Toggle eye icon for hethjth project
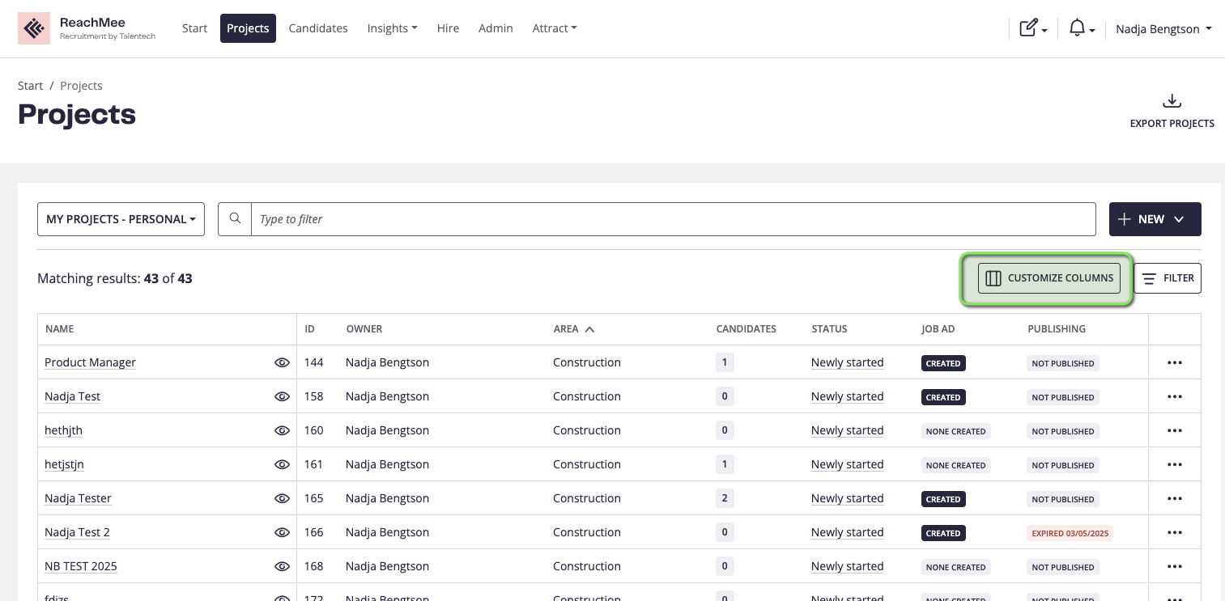This screenshot has height=601, width=1225. (x=282, y=431)
